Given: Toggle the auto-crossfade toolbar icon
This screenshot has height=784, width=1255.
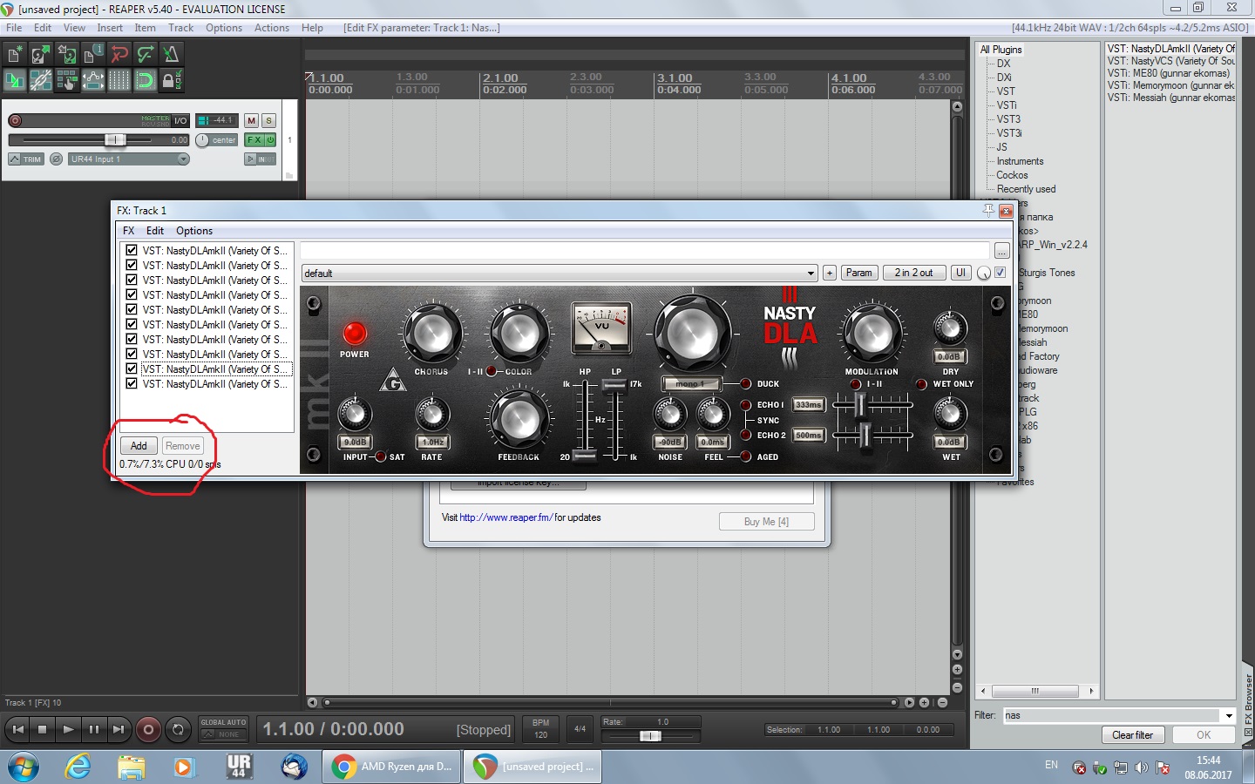Looking at the screenshot, I should pos(15,81).
